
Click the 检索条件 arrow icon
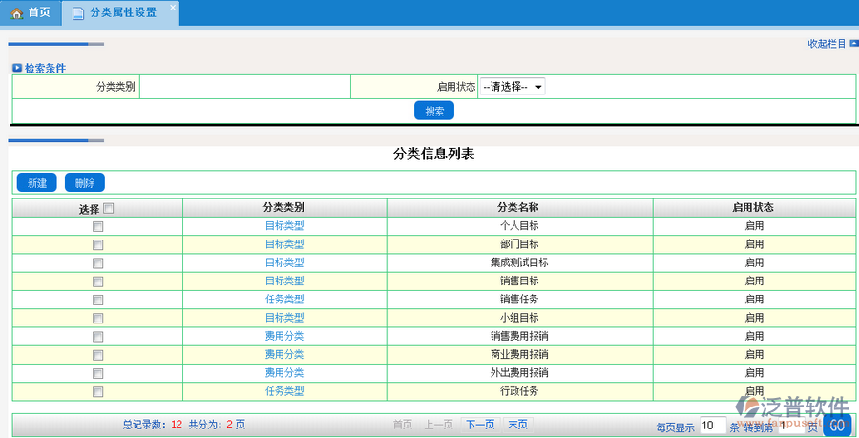click(x=17, y=68)
